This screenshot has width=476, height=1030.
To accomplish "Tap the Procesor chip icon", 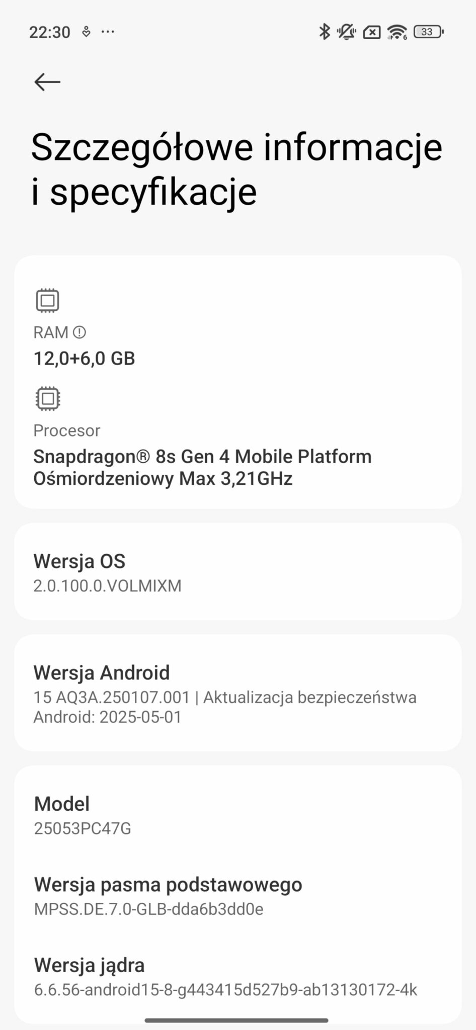I will coord(47,398).
